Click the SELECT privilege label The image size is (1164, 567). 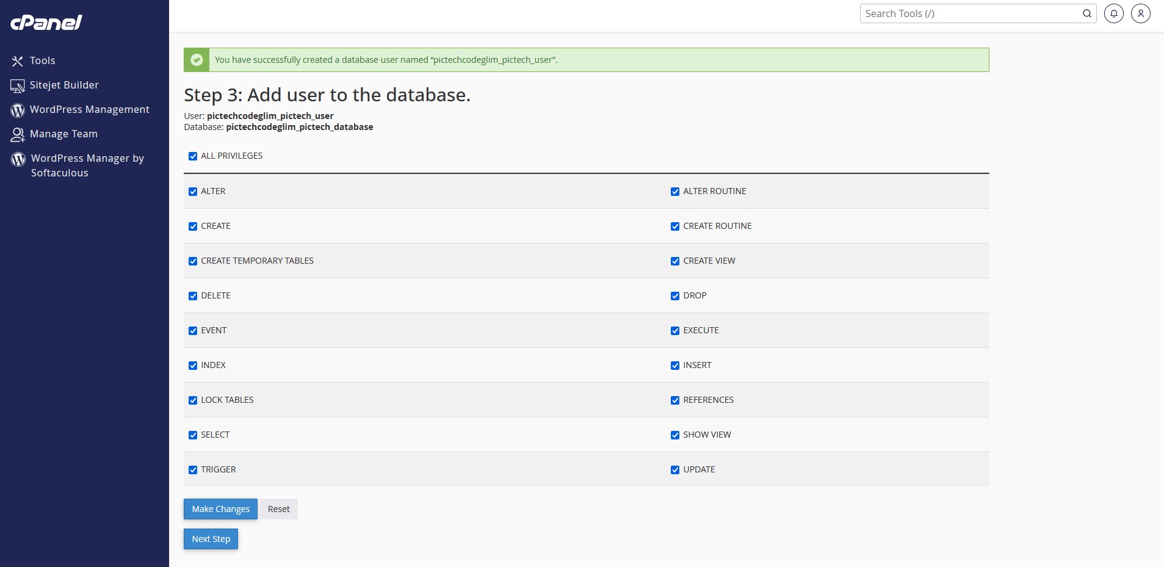coord(215,435)
